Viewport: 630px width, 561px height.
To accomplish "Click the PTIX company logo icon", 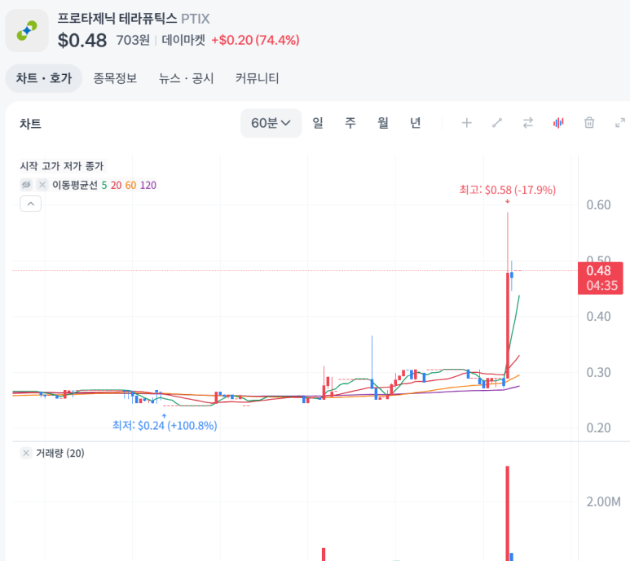I will pos(27,30).
